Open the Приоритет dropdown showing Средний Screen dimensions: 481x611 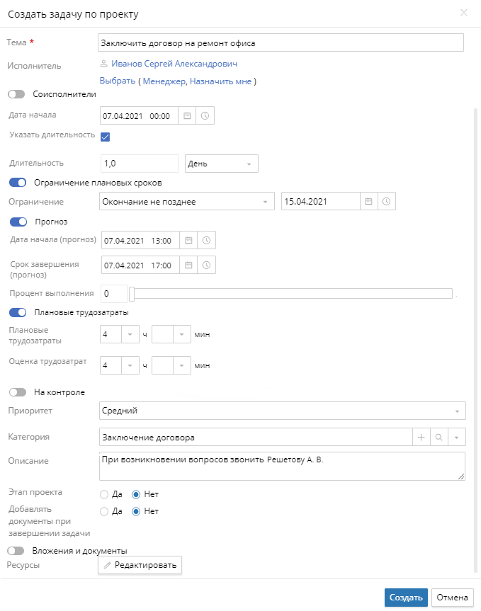pos(281,411)
